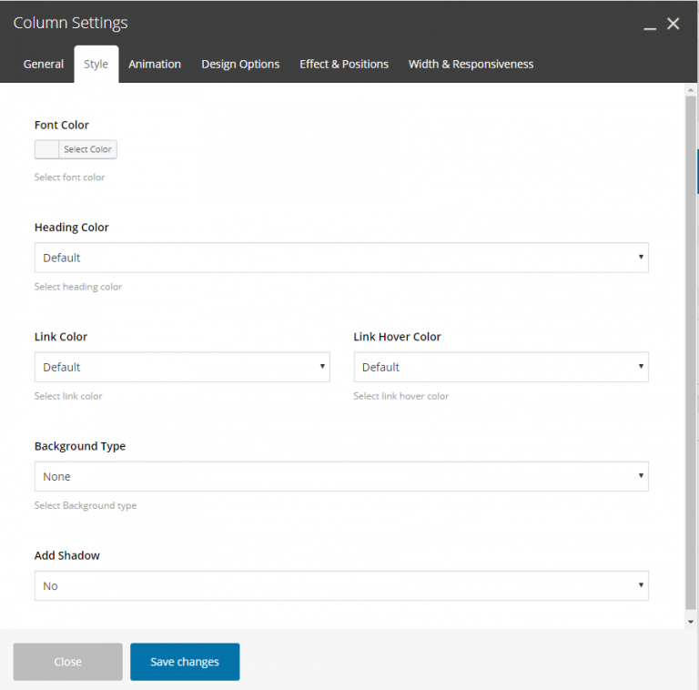Close Column Settings with the X icon
Viewport: 699px width, 690px height.
(x=674, y=24)
